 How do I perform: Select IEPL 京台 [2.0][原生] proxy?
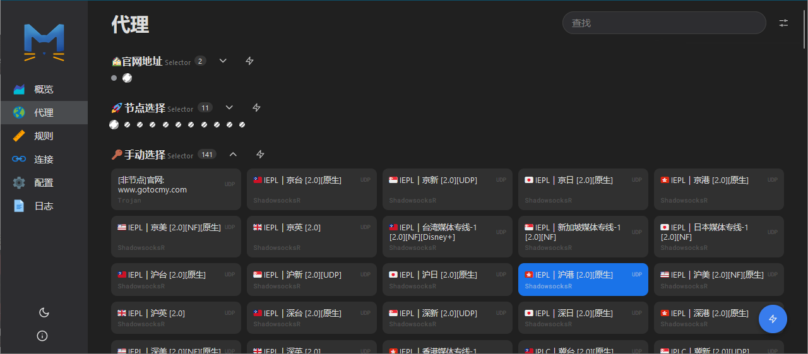pyautogui.click(x=312, y=189)
